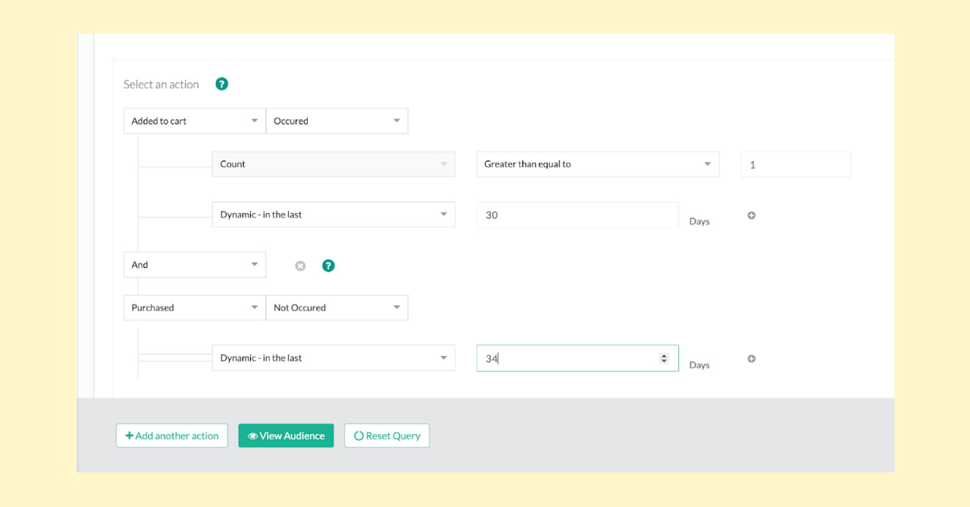
Task: Open help icon beside the And operator
Action: click(x=328, y=266)
